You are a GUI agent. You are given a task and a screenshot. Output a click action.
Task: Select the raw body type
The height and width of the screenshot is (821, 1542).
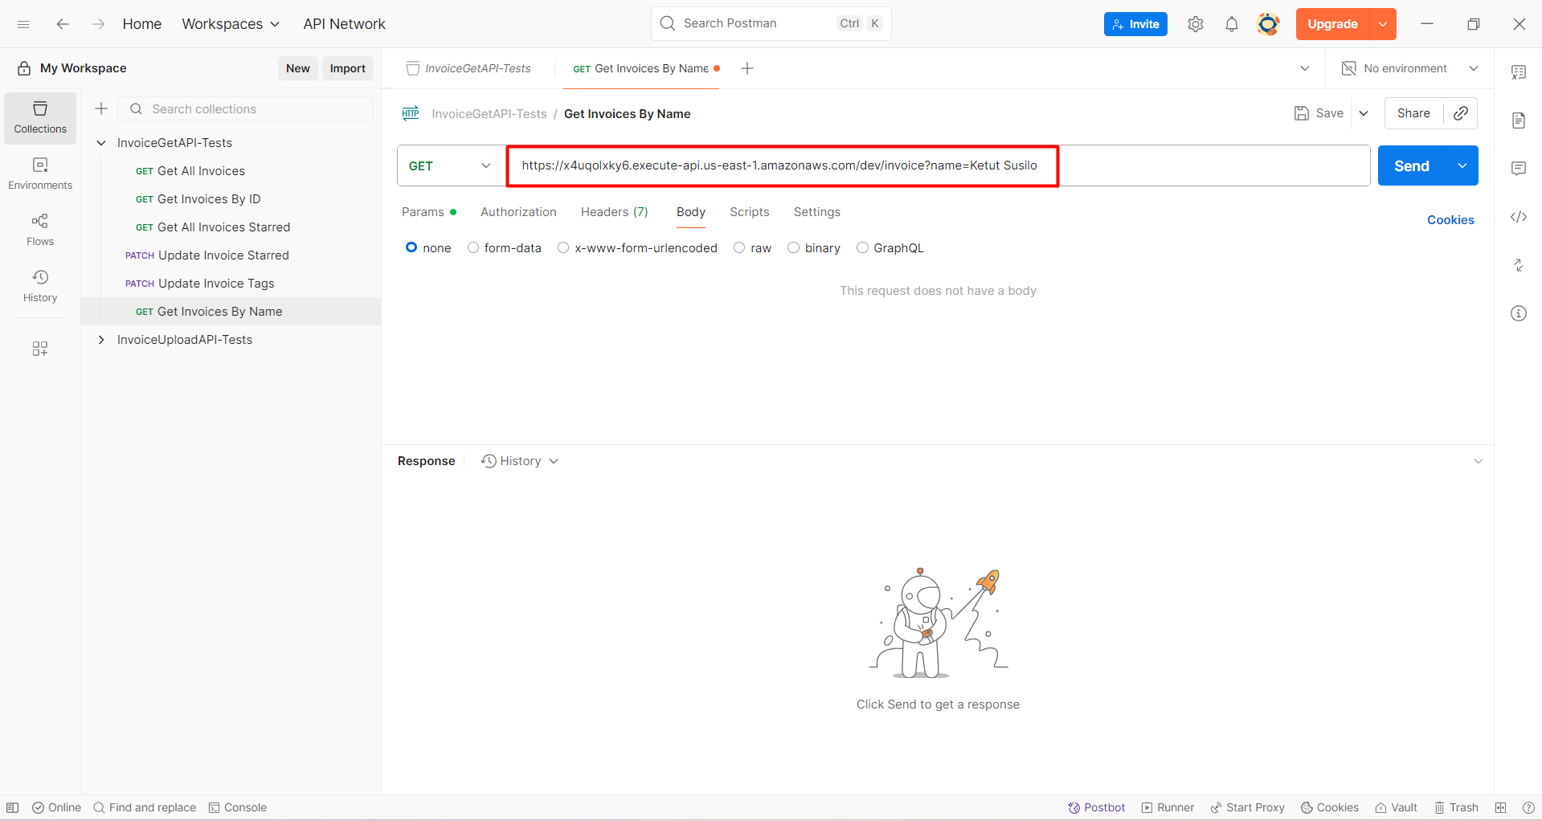(739, 247)
